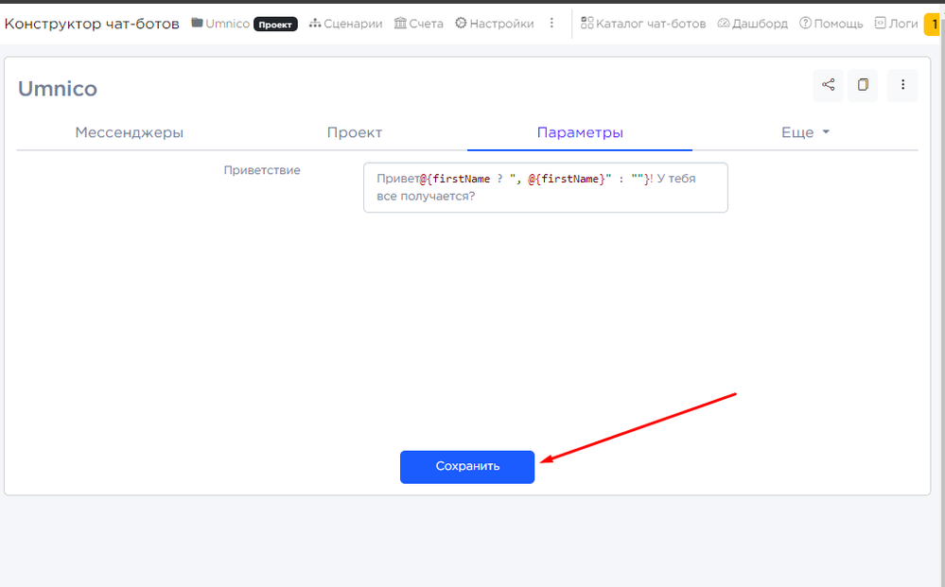The height and width of the screenshot is (587, 945).
Task: Open Каталог чат-ботов
Action: [643, 24]
